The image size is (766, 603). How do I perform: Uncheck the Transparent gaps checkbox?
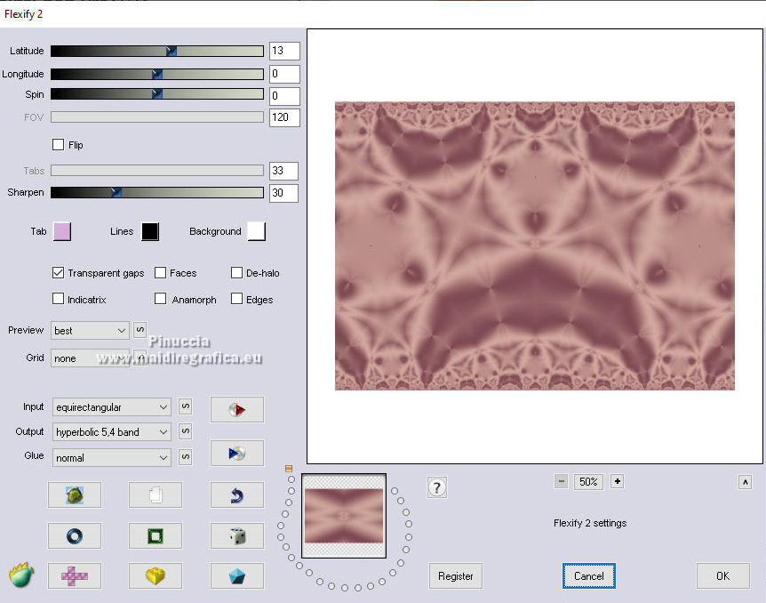click(59, 273)
